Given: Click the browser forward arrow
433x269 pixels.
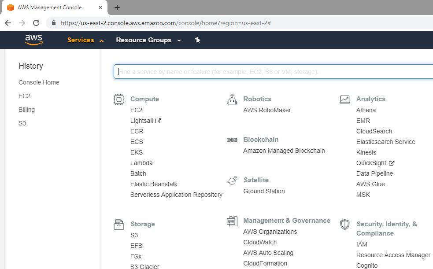Looking at the screenshot, I should point(22,23).
